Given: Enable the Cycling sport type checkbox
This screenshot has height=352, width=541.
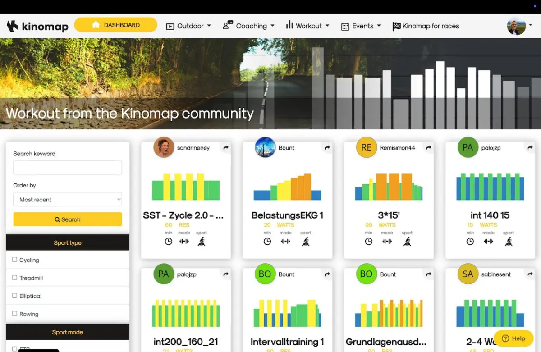Looking at the screenshot, I should click(14, 260).
